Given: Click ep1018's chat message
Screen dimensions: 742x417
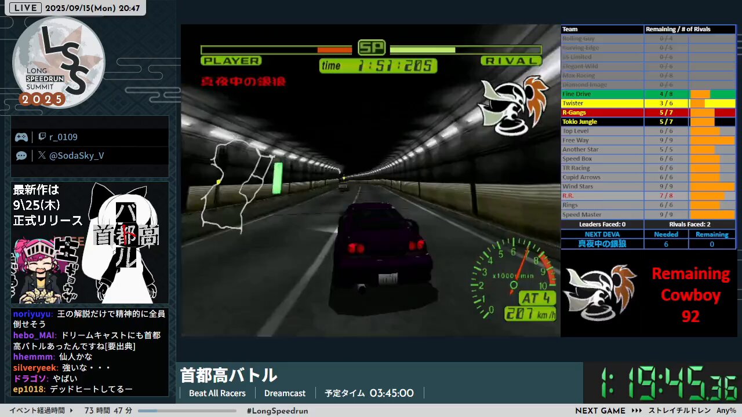Looking at the screenshot, I should click(73, 389).
